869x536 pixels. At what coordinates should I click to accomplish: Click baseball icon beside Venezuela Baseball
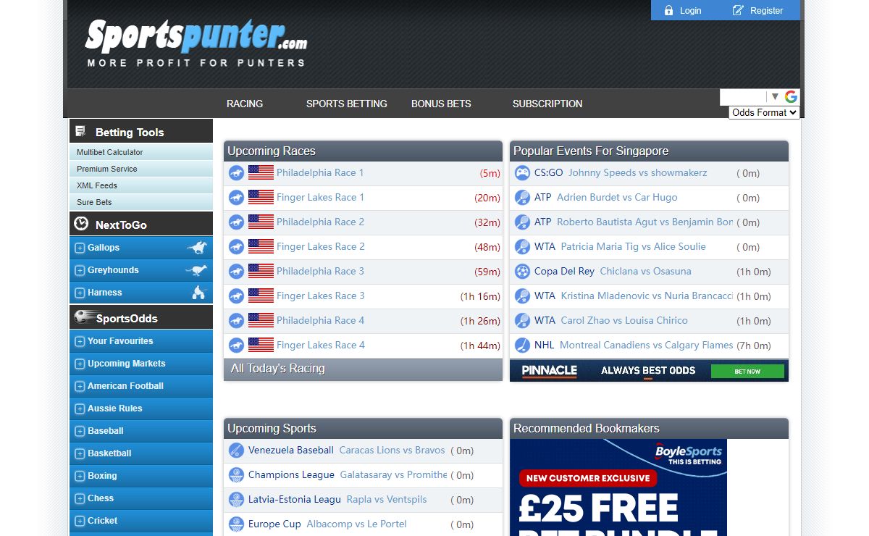pos(236,451)
